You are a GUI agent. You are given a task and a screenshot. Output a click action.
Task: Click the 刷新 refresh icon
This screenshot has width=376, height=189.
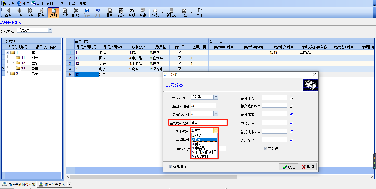110,13
